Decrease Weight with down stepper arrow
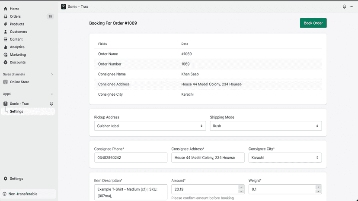 pos(318,192)
